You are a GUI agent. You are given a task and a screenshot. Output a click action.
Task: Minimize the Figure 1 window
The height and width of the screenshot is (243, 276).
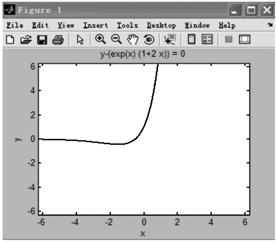234,10
